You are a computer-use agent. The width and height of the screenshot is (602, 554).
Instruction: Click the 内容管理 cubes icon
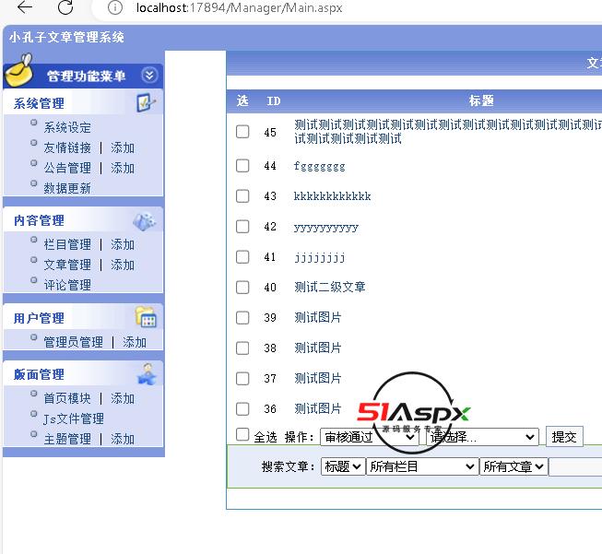coord(145,221)
